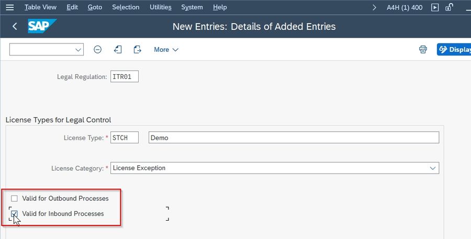The height and width of the screenshot is (239, 471).
Task: Open the Goto menu
Action: (95, 7)
